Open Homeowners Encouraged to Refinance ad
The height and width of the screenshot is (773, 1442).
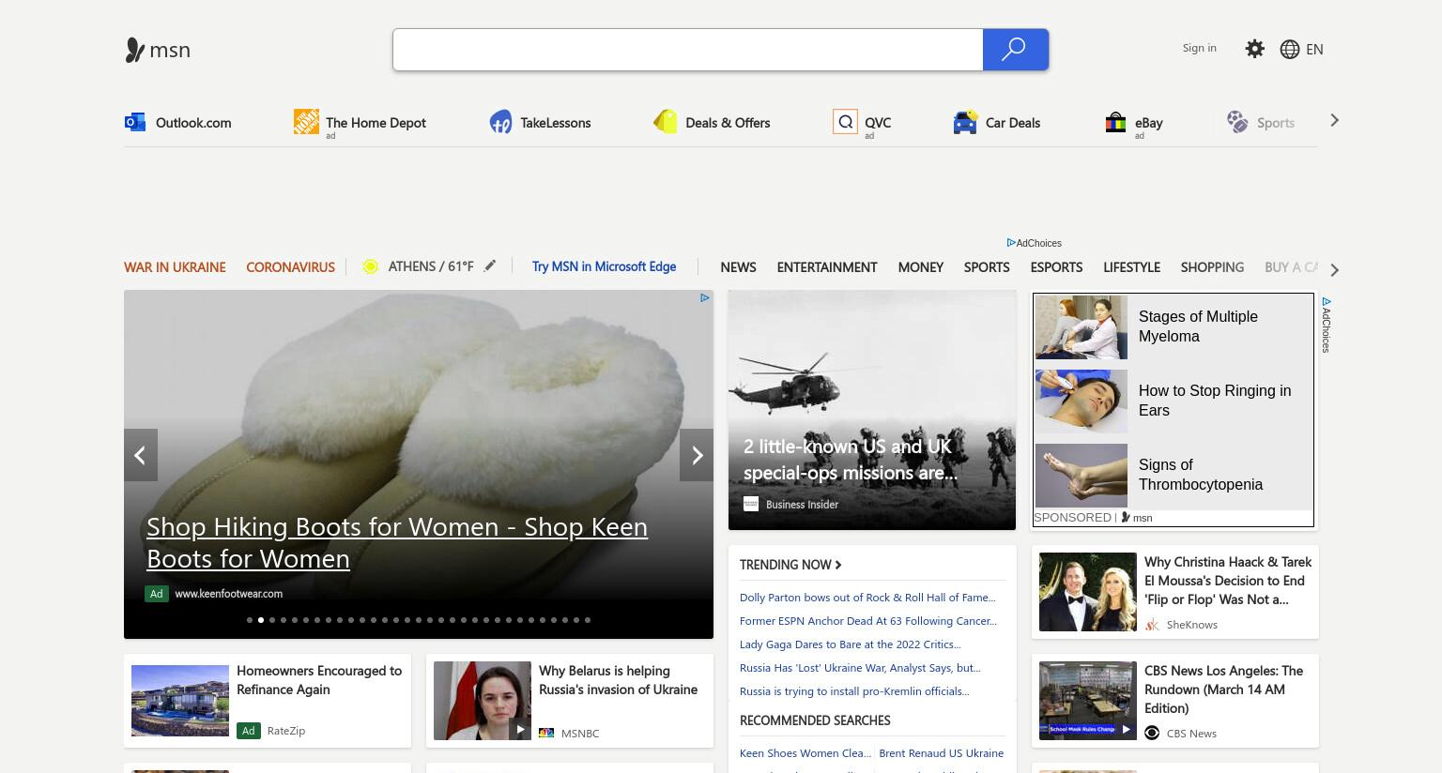pyautogui.click(x=319, y=680)
